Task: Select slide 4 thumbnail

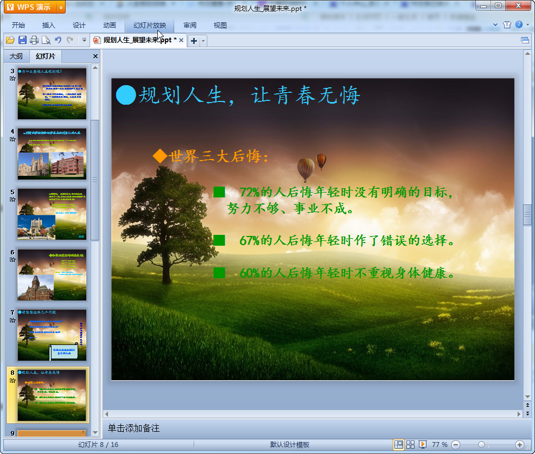Action: pyautogui.click(x=52, y=154)
